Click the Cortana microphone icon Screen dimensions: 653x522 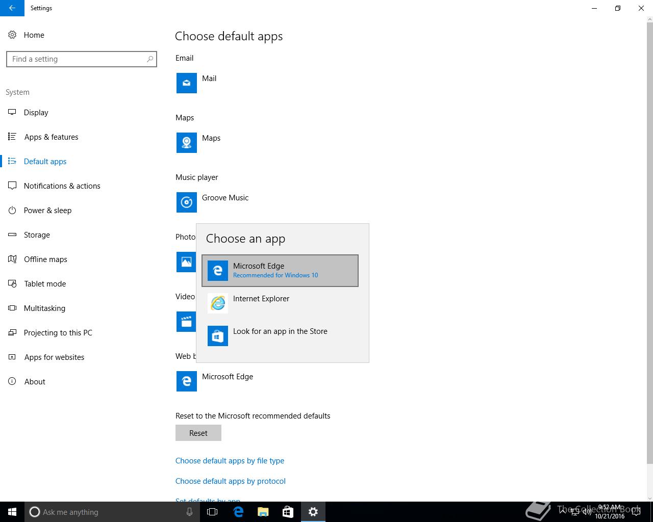(x=189, y=512)
